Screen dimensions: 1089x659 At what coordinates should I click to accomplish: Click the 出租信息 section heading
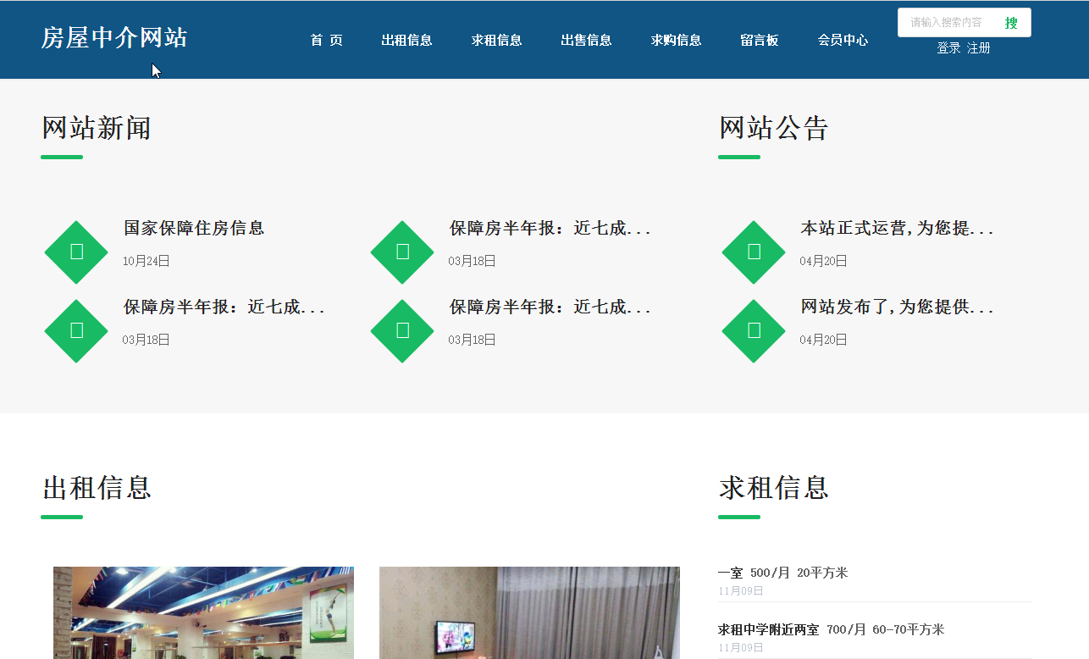(x=97, y=488)
